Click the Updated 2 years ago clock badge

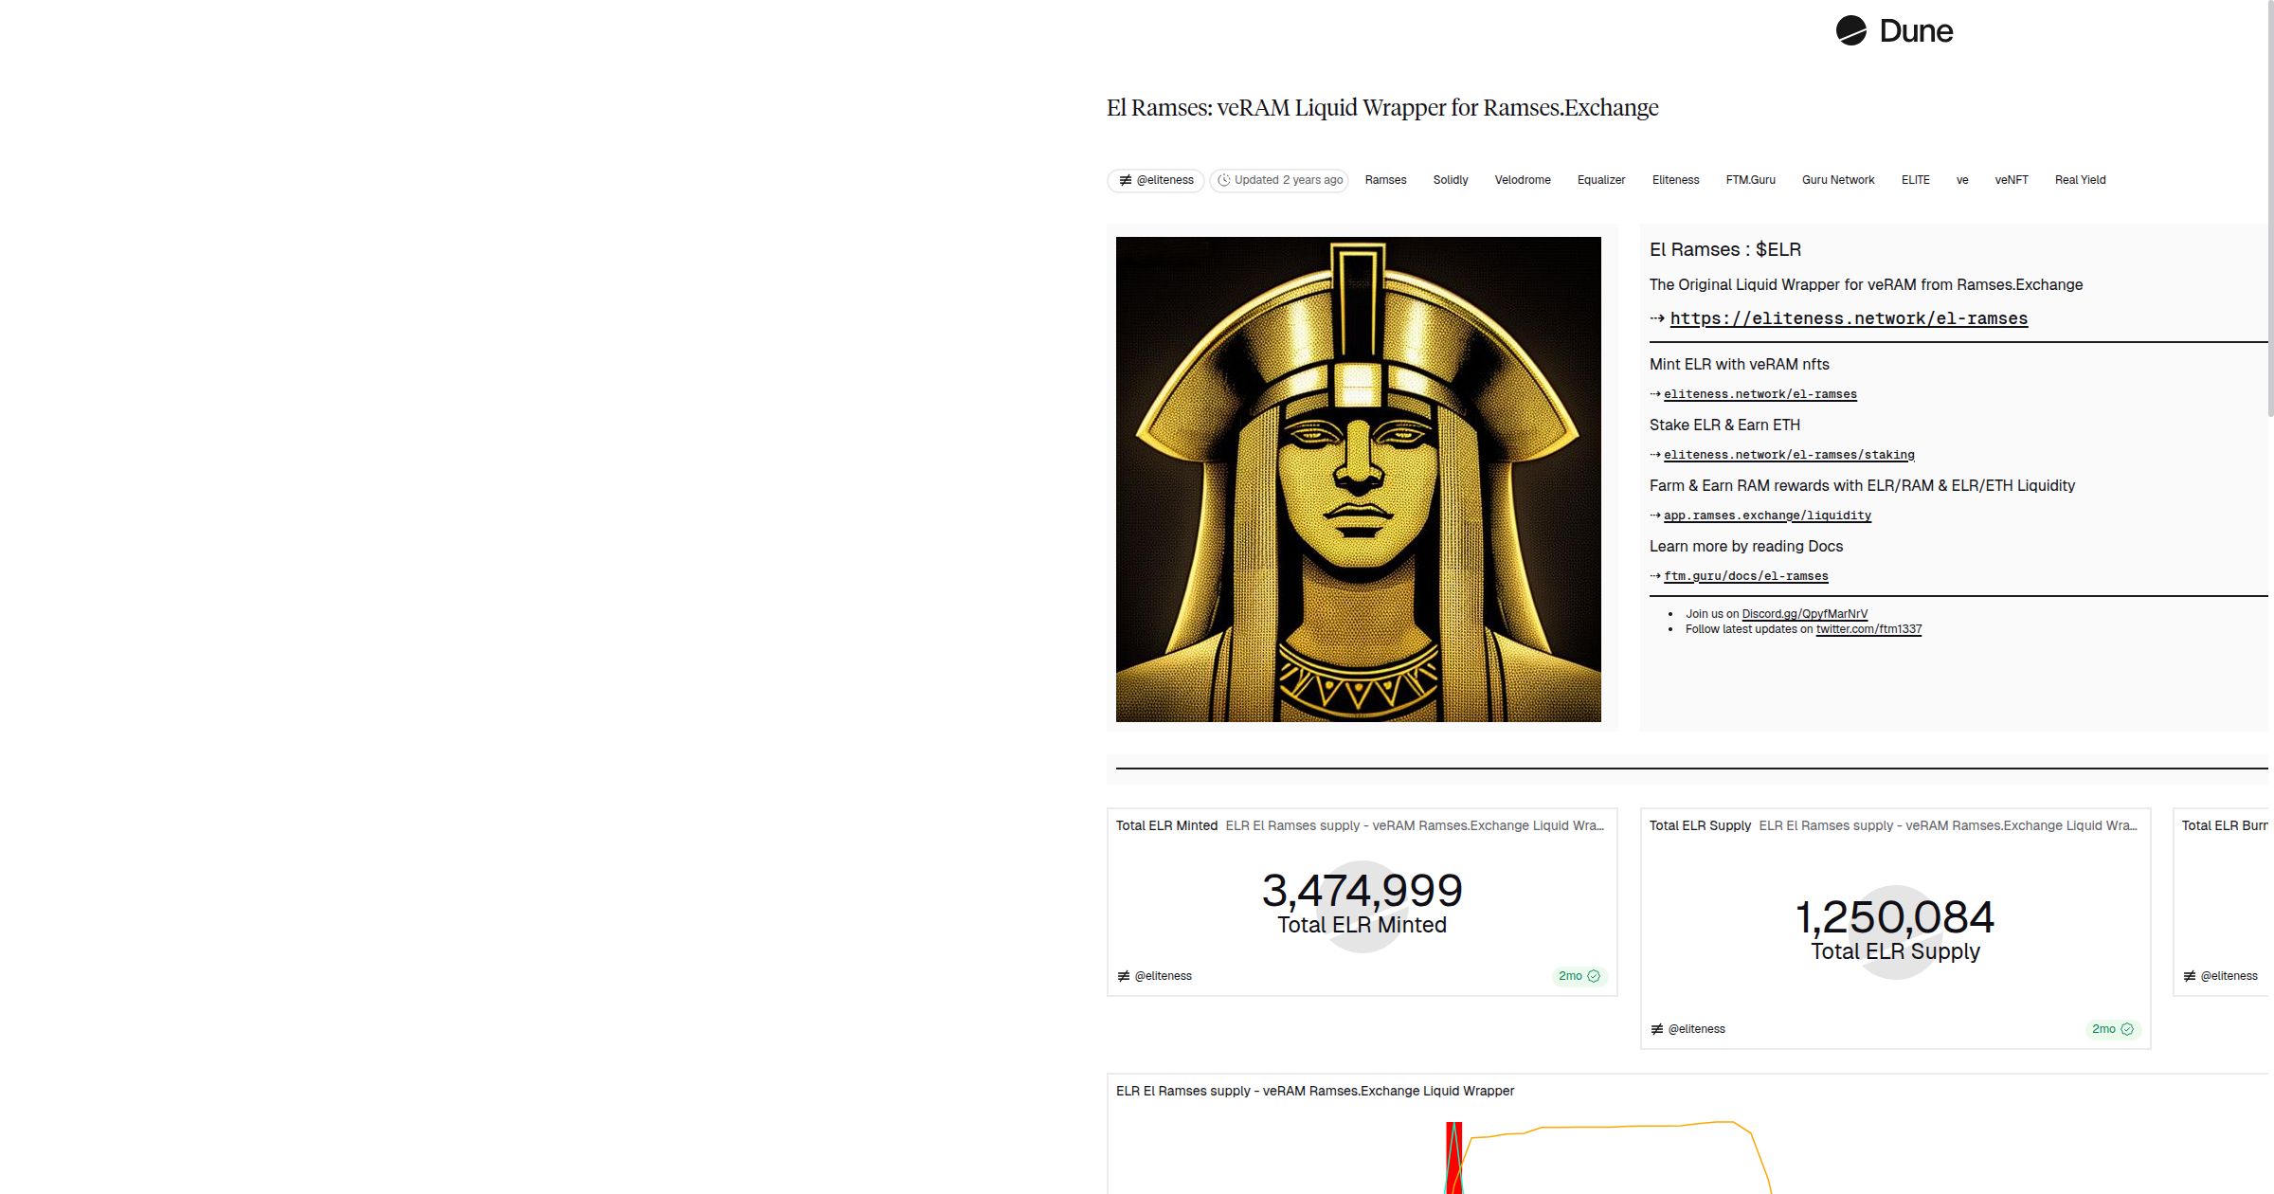pos(1279,180)
